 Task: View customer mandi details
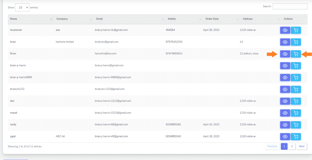click(x=285, y=113)
